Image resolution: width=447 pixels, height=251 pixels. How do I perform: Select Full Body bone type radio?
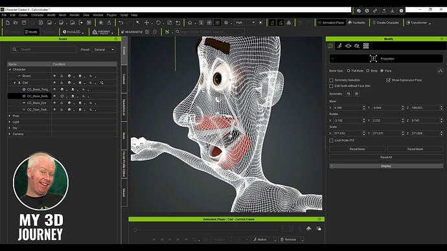click(349, 71)
